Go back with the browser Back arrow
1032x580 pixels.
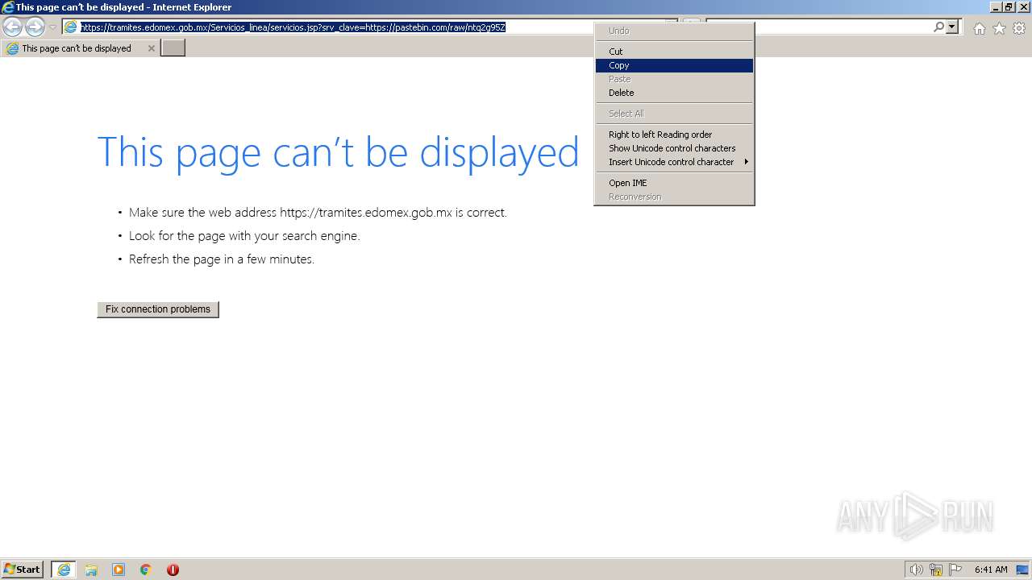click(x=12, y=27)
